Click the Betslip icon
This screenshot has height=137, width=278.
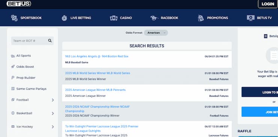266,36
